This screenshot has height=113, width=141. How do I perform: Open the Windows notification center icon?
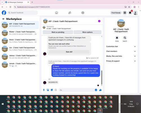coord(137,104)
